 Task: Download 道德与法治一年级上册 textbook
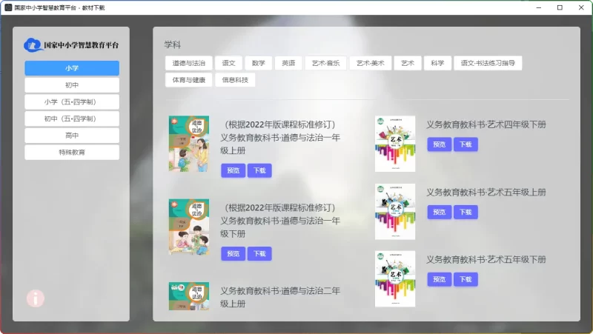click(259, 170)
